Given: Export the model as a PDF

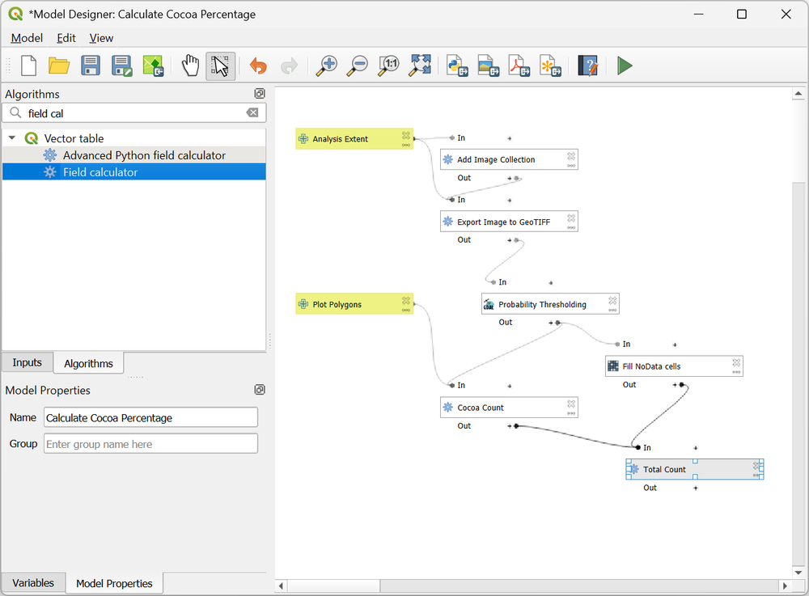Looking at the screenshot, I should [519, 66].
